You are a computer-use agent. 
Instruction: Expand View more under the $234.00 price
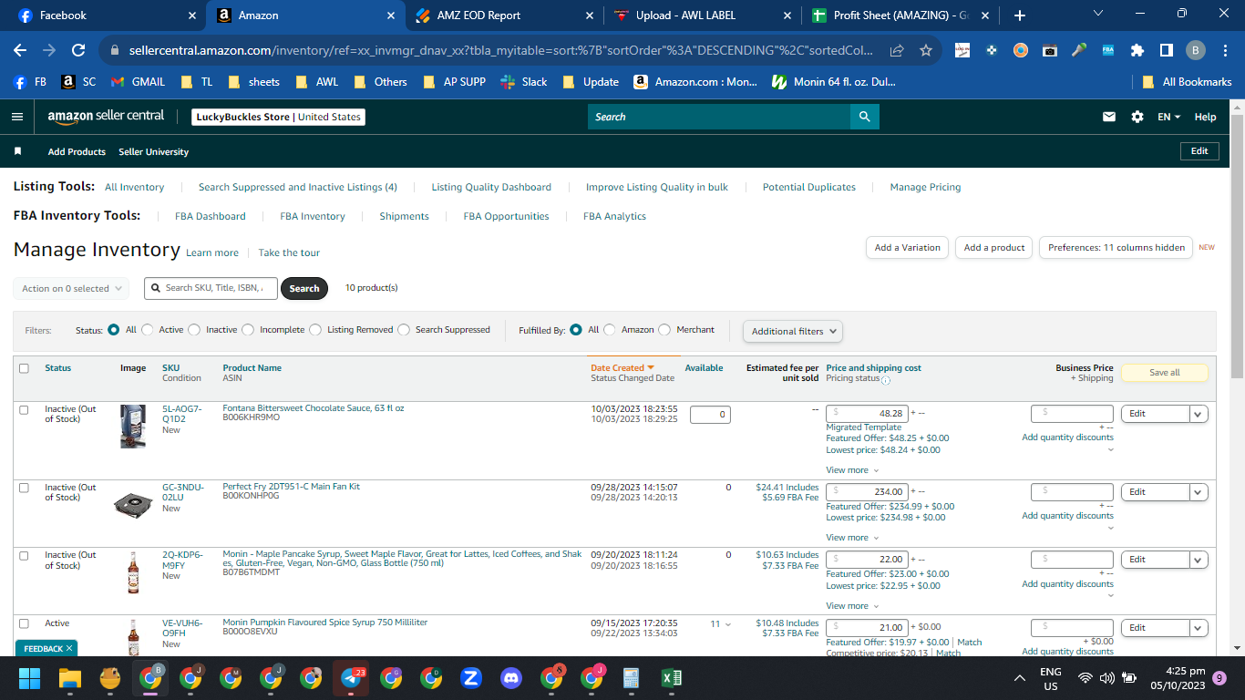(852, 538)
